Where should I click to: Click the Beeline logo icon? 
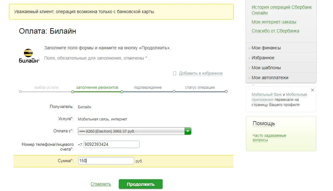click(29, 56)
